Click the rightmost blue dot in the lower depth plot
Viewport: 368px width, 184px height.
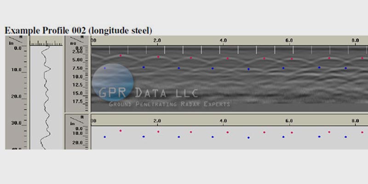[x=346, y=137]
